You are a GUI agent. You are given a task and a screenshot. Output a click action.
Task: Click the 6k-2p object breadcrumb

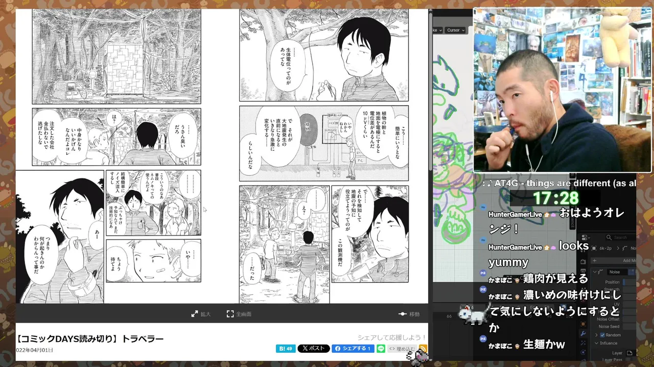pyautogui.click(x=605, y=248)
